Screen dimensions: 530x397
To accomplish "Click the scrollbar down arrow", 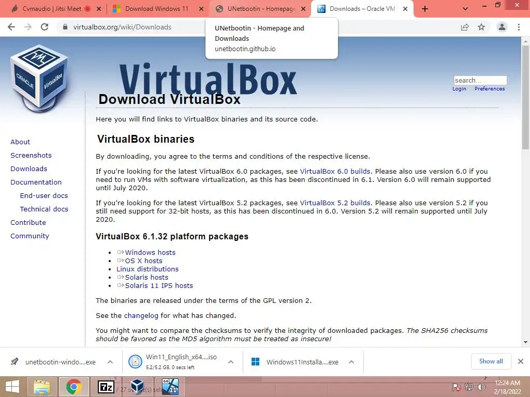I will point(525,342).
